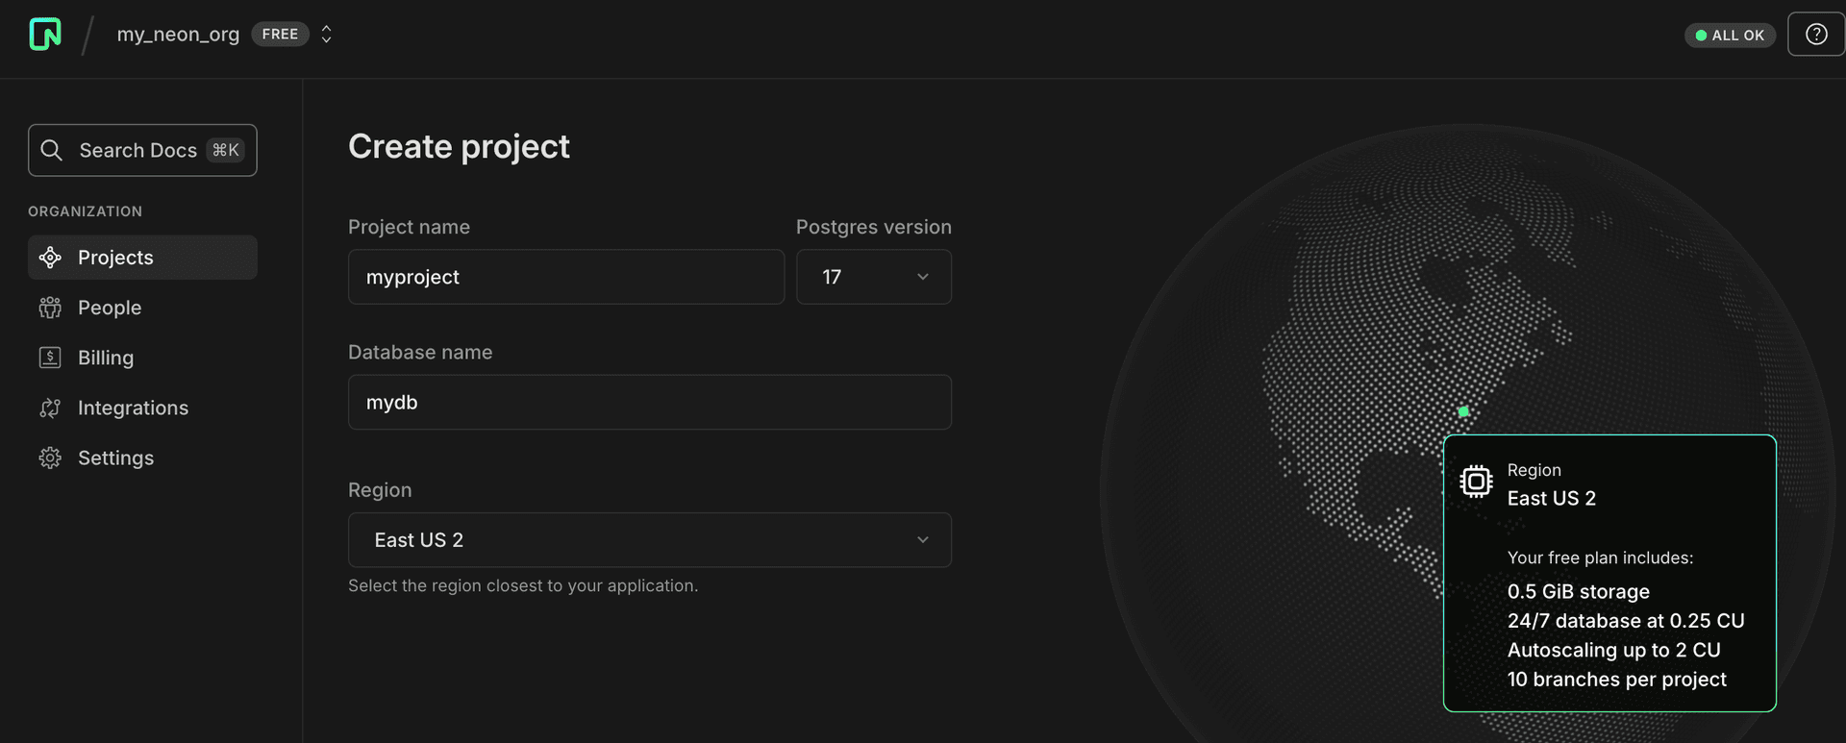The height and width of the screenshot is (743, 1846).
Task: Focus the Project name input field
Action: (x=565, y=277)
